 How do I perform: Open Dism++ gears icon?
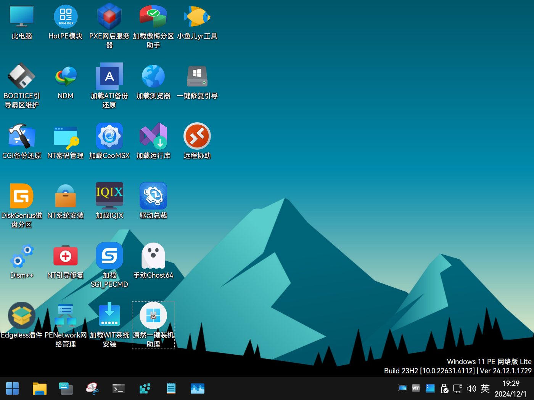[22, 261]
